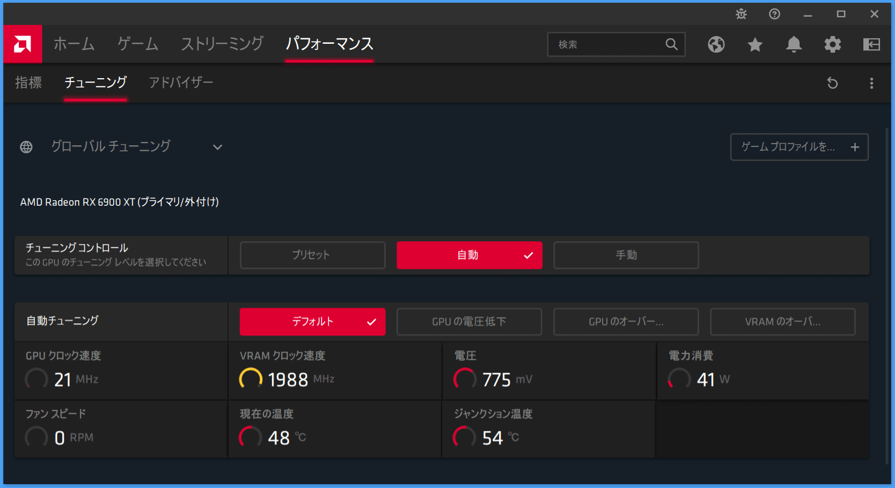This screenshot has height=488, width=895.
Task: Click the ジャンクション温度 gauge icon
Action: (x=465, y=438)
